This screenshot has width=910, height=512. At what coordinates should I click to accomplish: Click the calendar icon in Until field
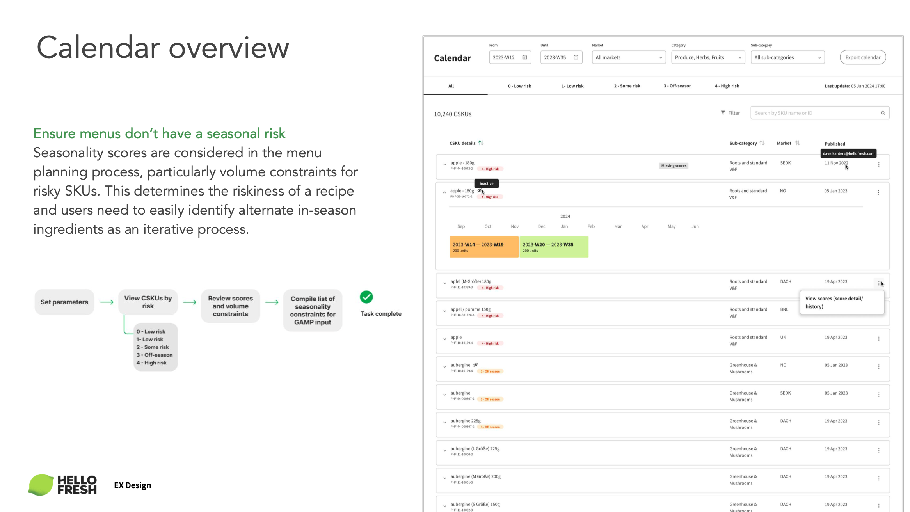click(x=576, y=57)
